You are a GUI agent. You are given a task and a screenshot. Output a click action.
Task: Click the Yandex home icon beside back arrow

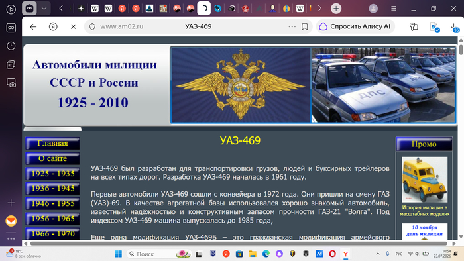[53, 27]
